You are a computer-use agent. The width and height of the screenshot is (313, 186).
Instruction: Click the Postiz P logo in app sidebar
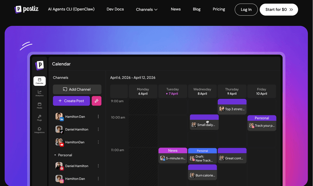coord(40,65)
